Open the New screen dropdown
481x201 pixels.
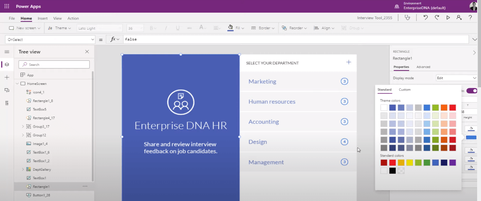coord(25,28)
